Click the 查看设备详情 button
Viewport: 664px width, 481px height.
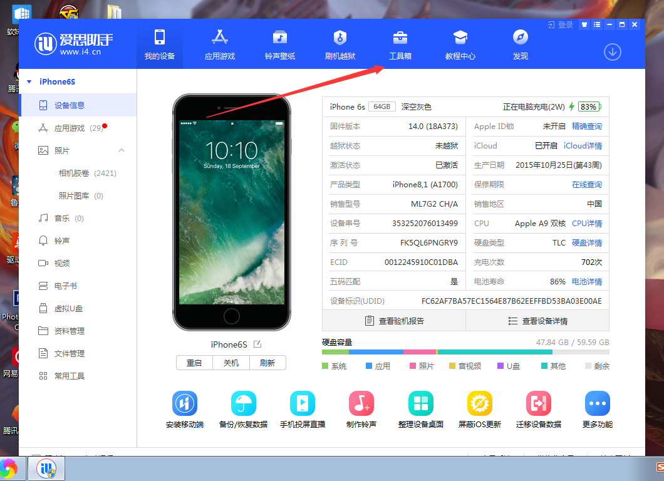(537, 321)
